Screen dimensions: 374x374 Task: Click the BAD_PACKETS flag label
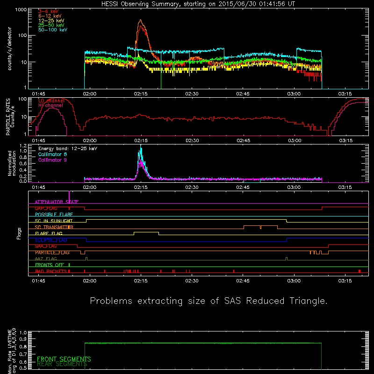51,271
